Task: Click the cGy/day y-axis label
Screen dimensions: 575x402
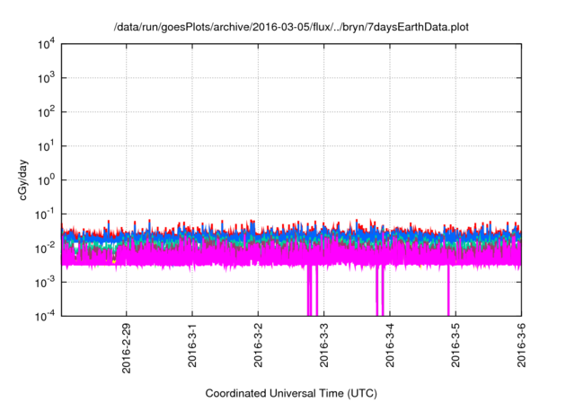Action: click(x=22, y=179)
